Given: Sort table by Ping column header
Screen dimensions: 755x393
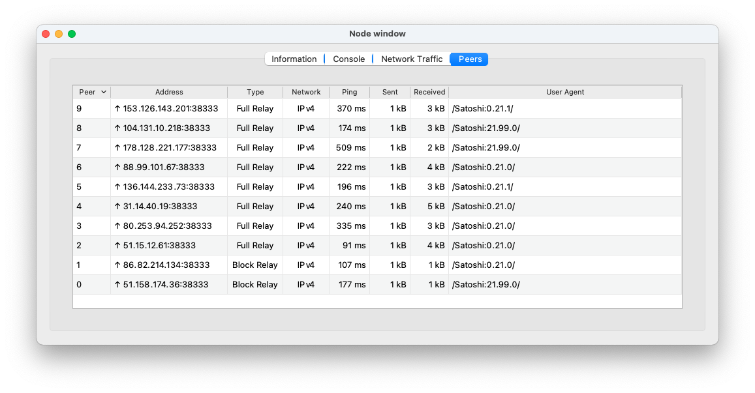Looking at the screenshot, I should click(x=349, y=93).
